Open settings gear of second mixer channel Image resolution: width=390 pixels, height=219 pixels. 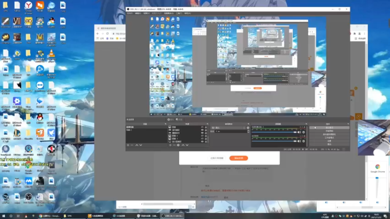303,141
